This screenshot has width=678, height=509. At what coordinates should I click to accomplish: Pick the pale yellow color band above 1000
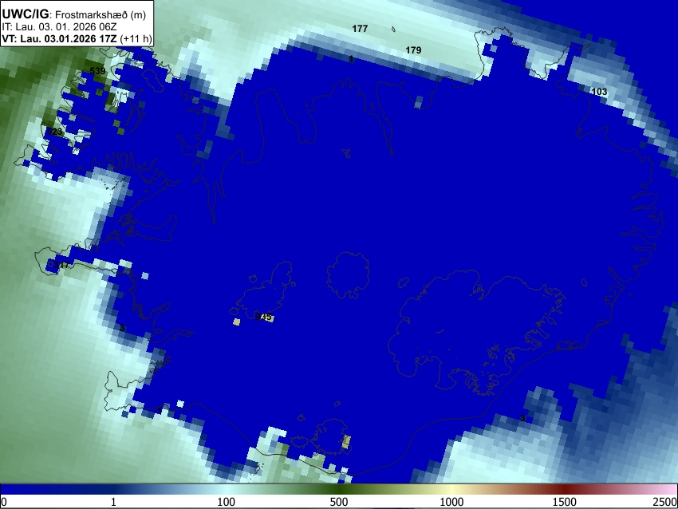point(451,490)
